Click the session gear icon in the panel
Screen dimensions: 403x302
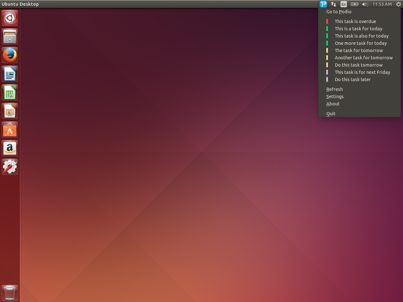pos(398,4)
